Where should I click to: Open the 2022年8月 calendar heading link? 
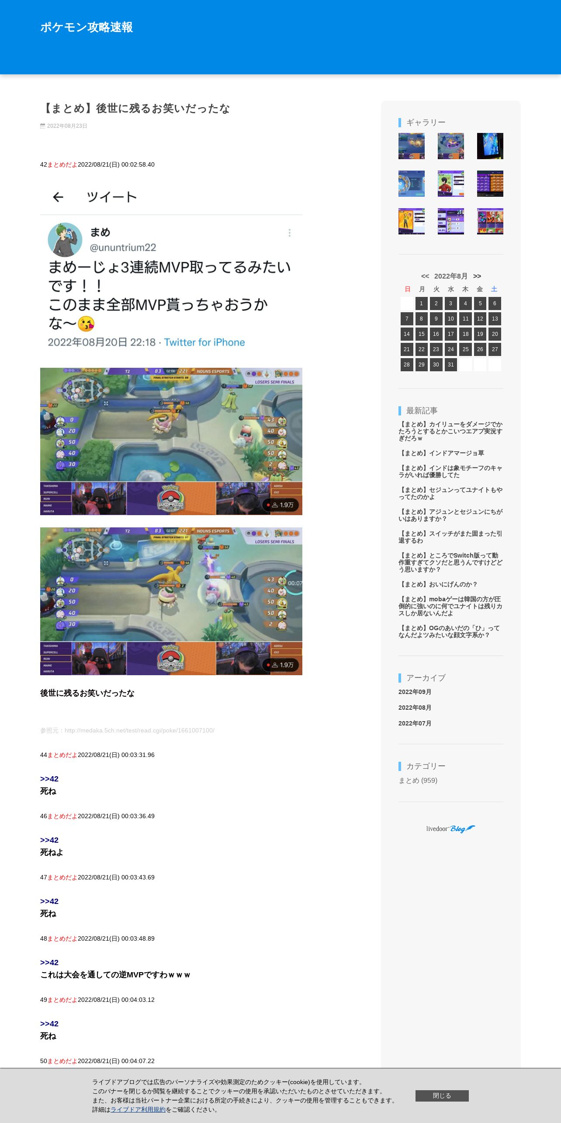tap(451, 276)
